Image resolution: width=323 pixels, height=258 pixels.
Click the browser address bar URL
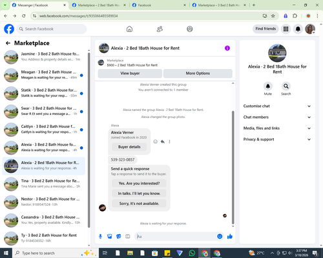78,16
